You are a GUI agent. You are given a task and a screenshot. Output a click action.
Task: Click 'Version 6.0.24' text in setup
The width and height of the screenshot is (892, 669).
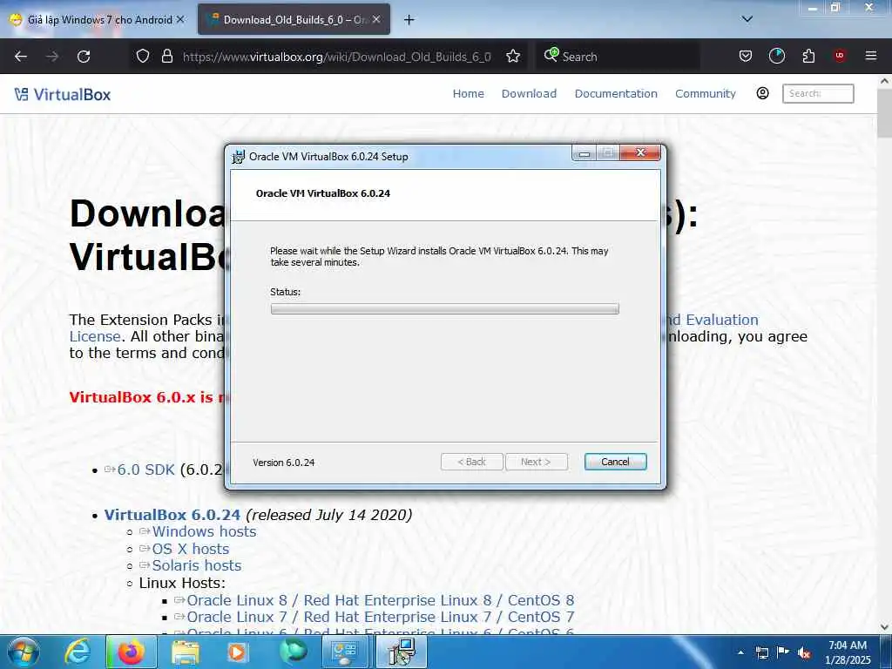pos(284,463)
